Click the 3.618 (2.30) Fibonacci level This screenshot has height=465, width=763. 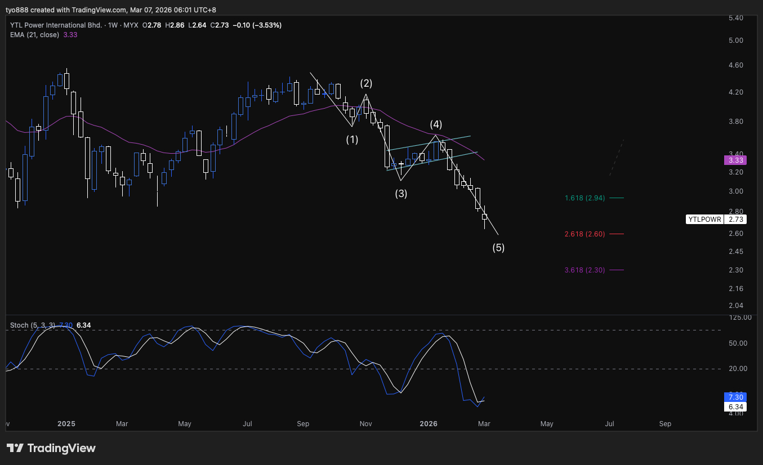[584, 270]
